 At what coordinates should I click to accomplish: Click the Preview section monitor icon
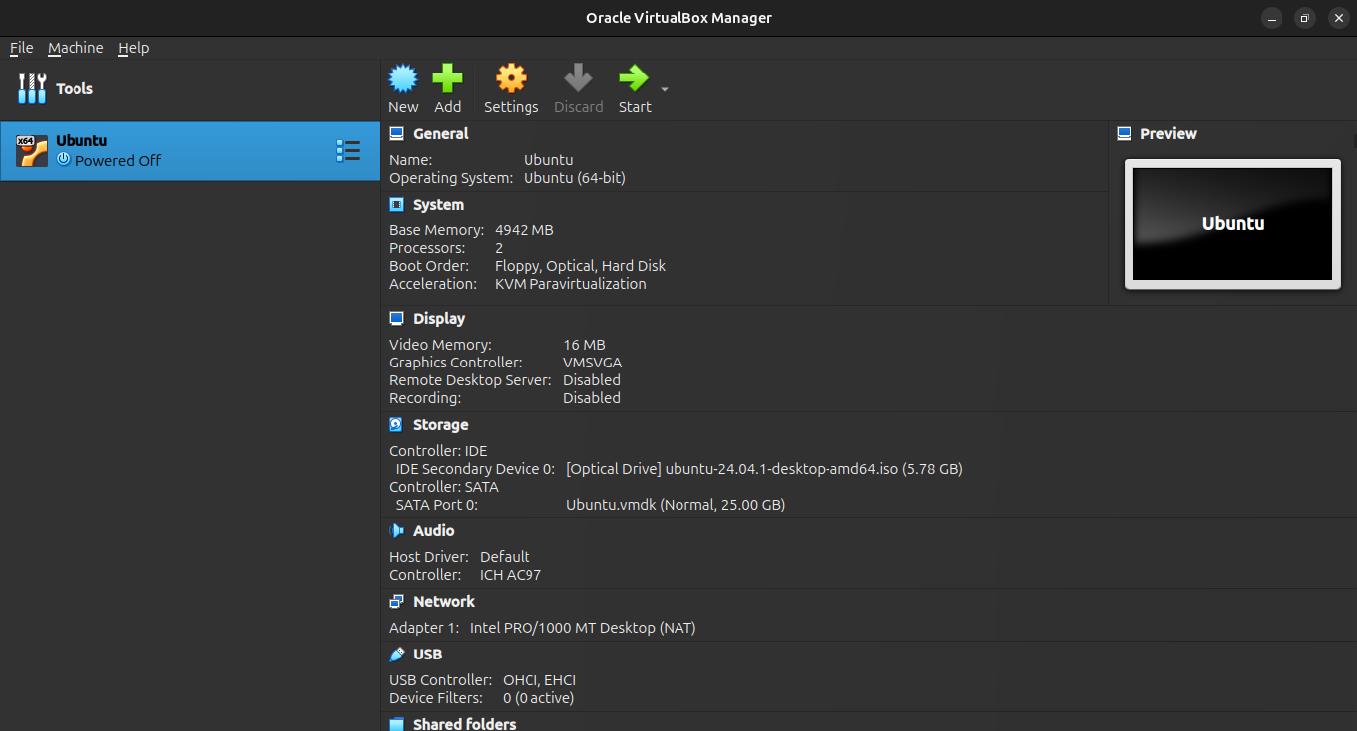[1125, 134]
